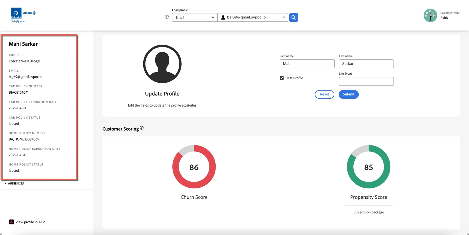Click the Customer Scoring info icon

click(x=142, y=128)
